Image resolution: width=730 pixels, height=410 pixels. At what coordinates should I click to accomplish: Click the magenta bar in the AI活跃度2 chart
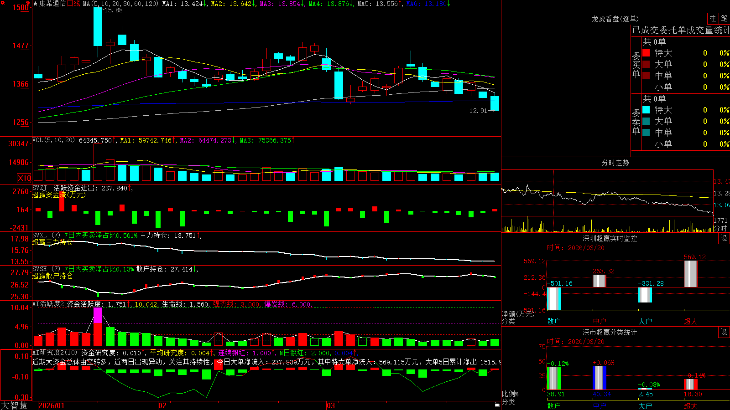(98, 316)
